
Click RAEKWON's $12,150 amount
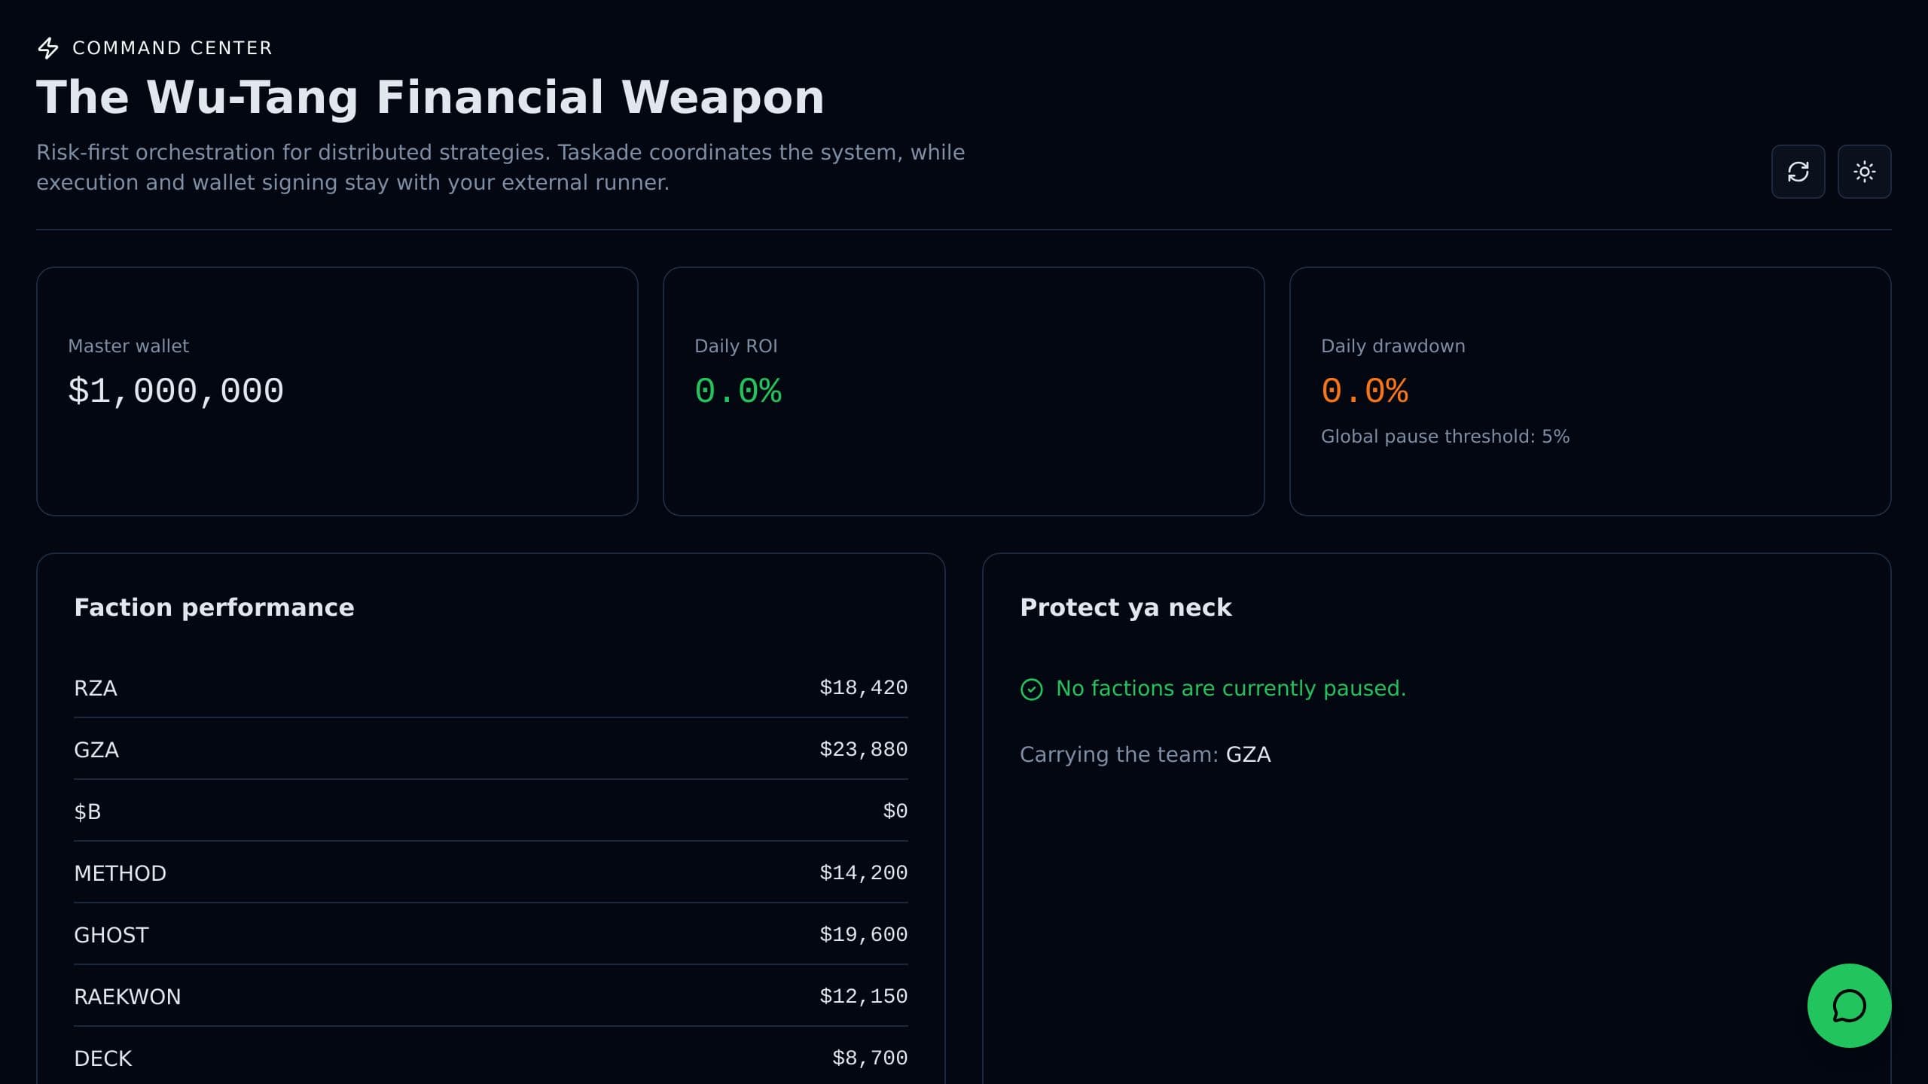[863, 997]
